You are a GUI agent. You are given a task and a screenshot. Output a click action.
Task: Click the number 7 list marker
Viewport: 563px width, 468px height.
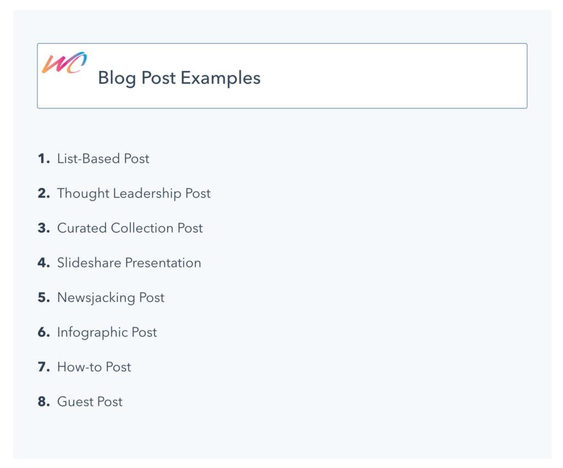click(44, 367)
